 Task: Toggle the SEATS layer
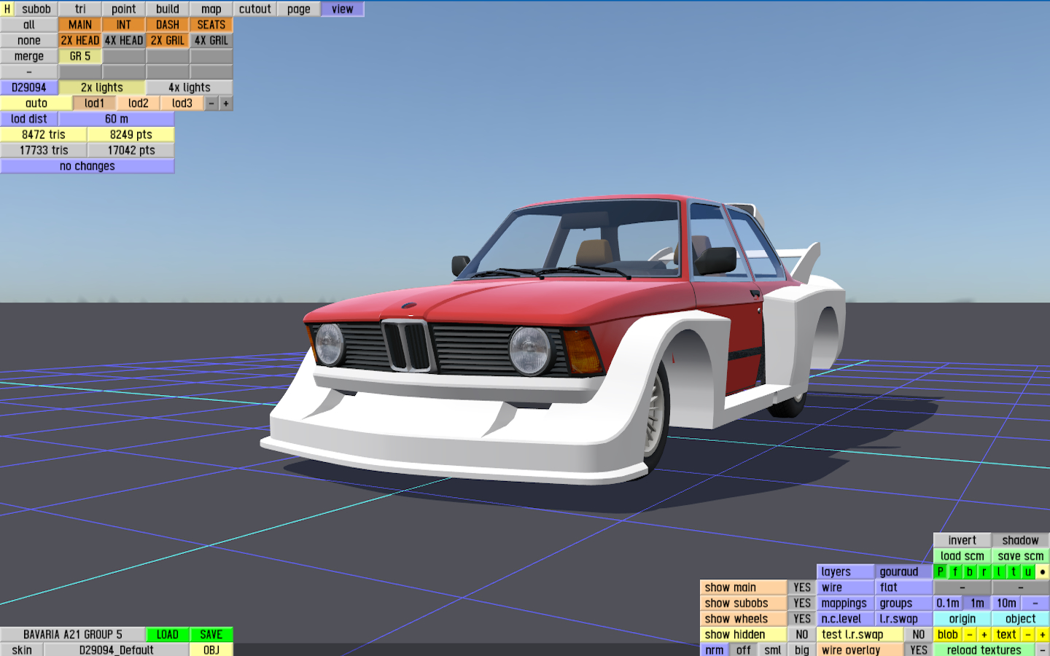point(211,25)
